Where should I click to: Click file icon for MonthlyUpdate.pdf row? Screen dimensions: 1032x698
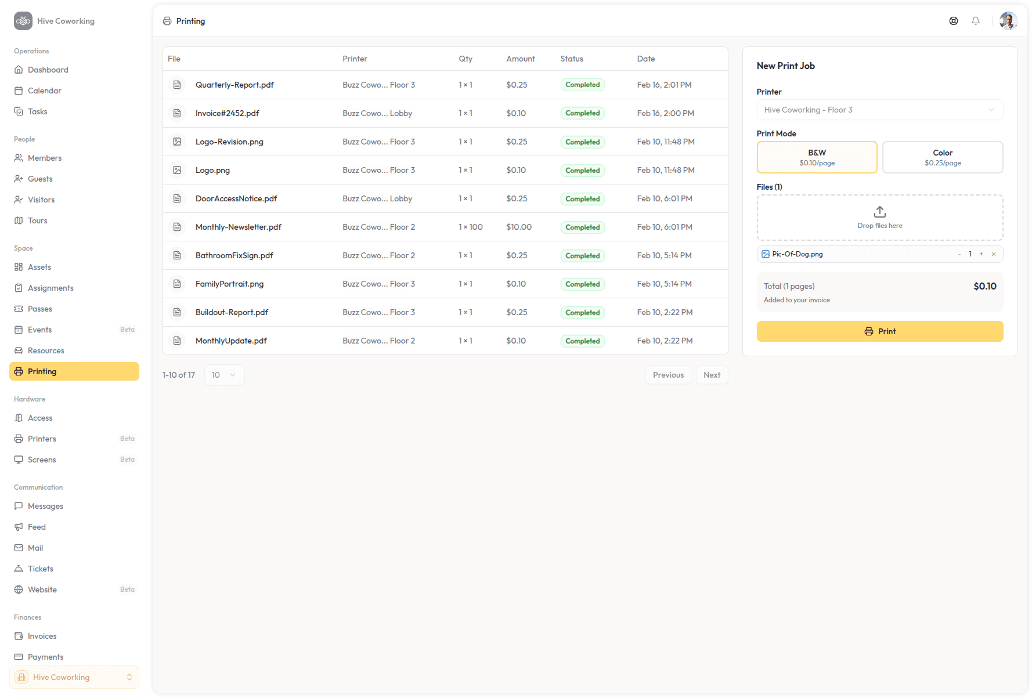point(177,341)
